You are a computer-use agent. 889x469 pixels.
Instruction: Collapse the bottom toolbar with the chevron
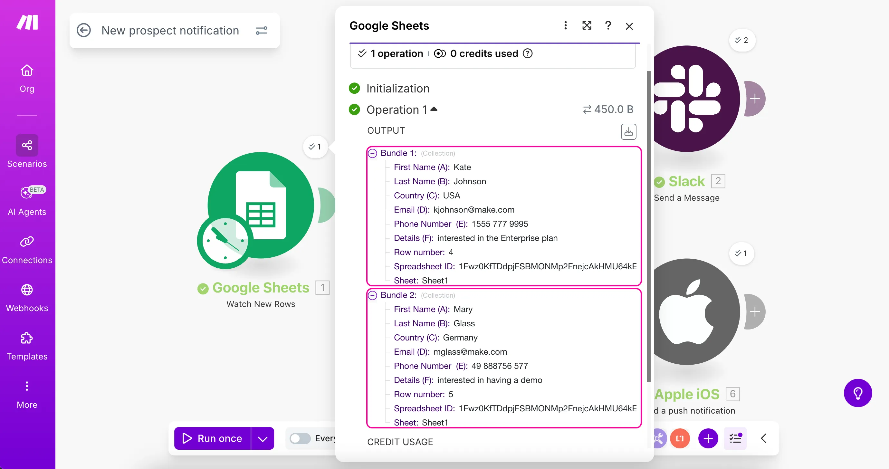763,438
